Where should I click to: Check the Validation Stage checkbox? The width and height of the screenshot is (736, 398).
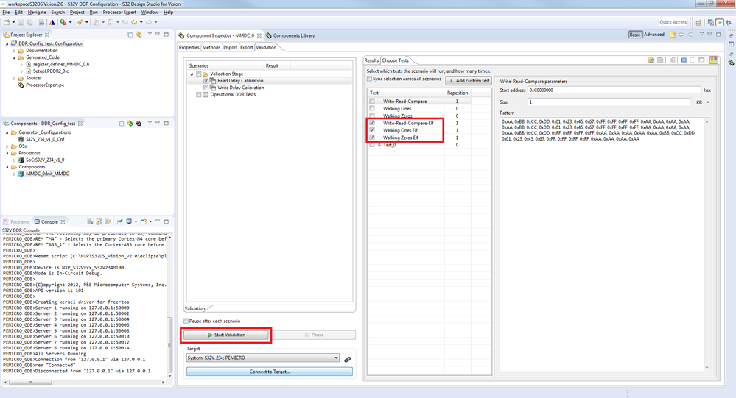coord(199,74)
